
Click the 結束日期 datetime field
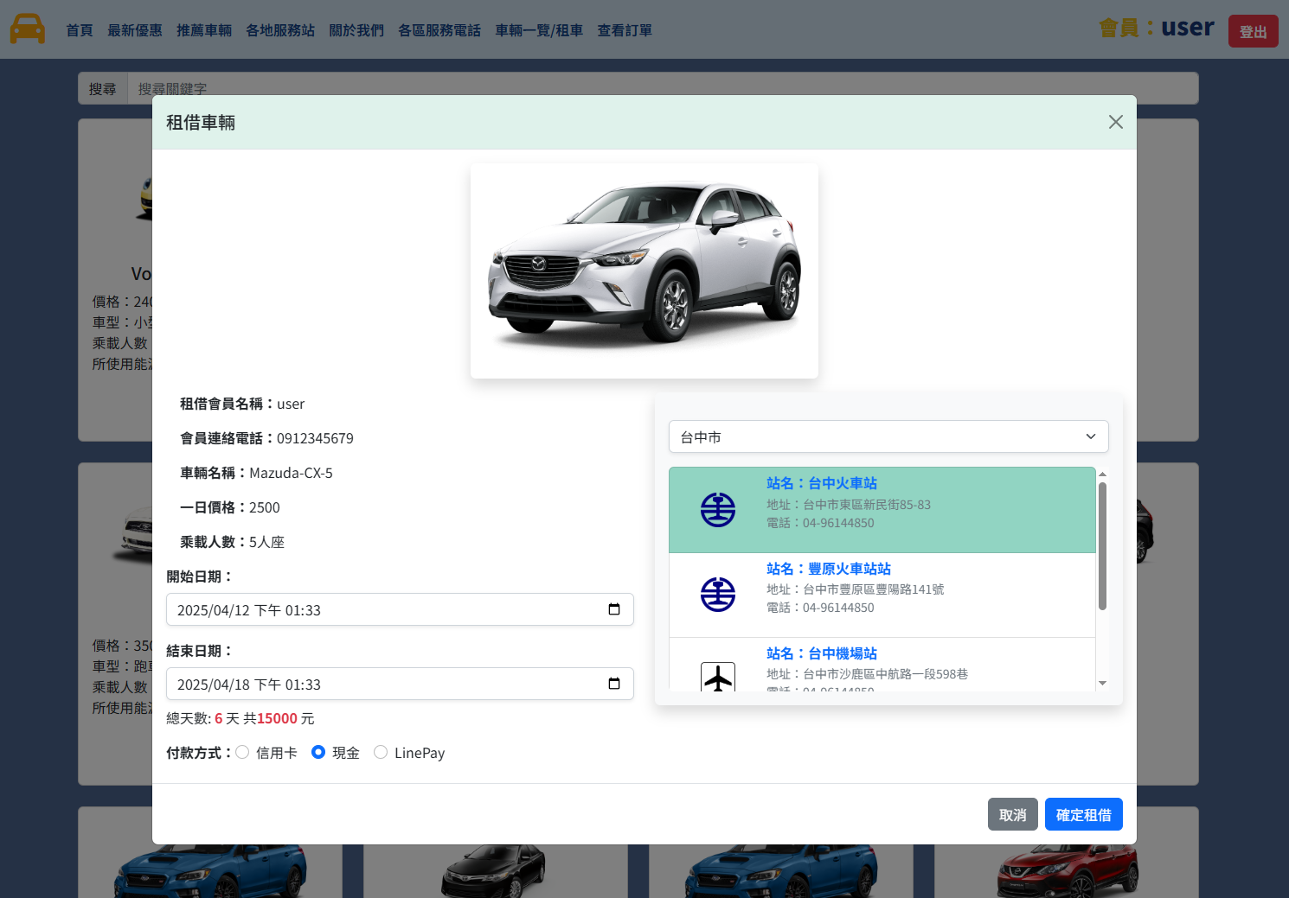pos(400,684)
